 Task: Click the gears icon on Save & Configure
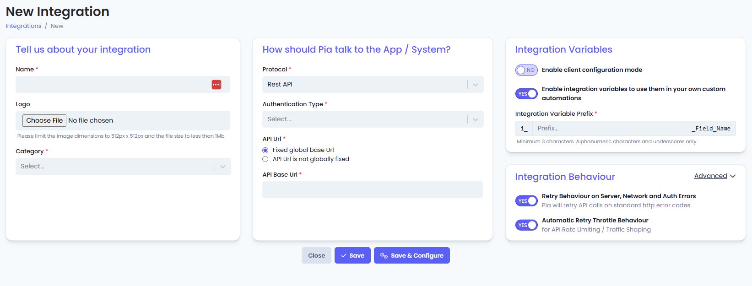coord(384,256)
